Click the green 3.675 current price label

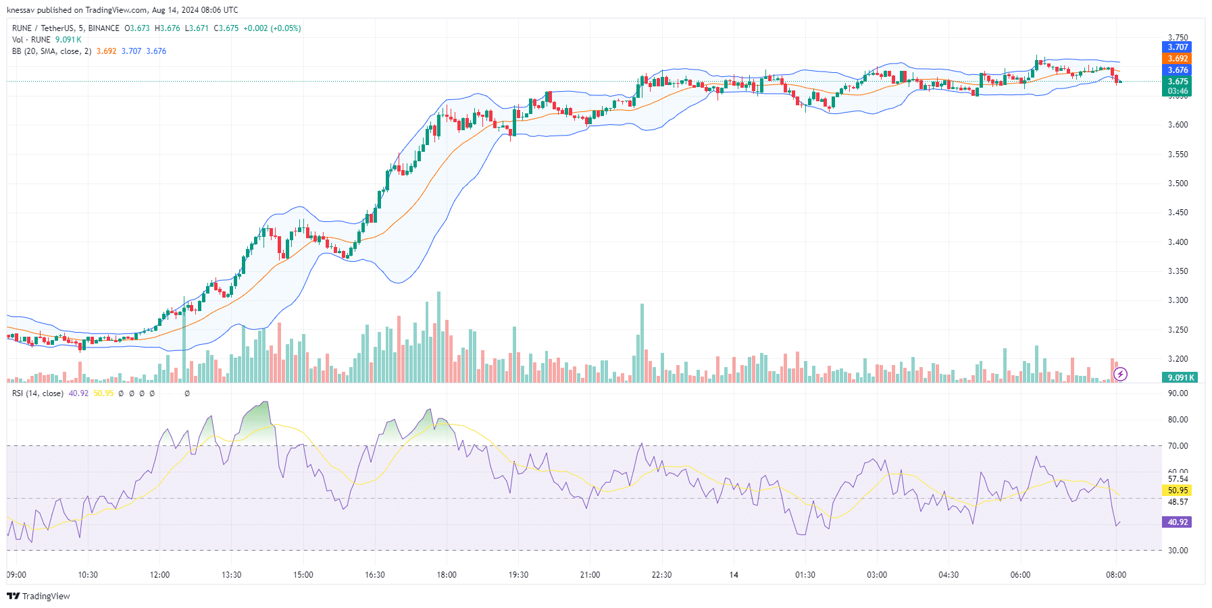(x=1178, y=82)
